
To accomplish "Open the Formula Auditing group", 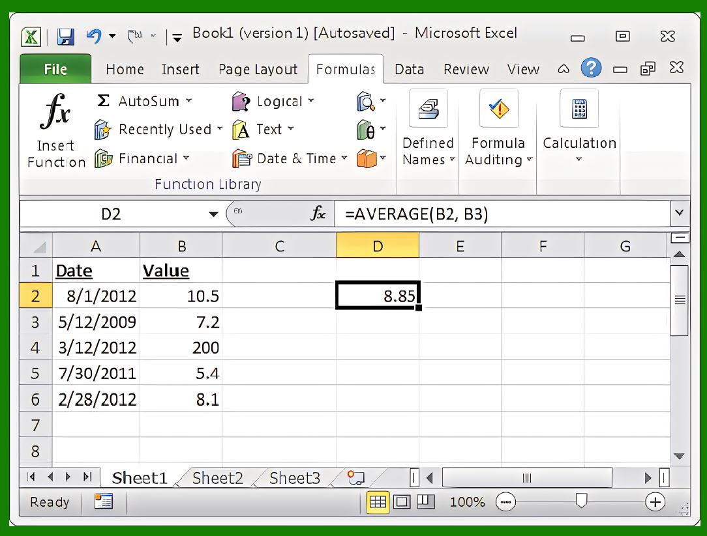I will pyautogui.click(x=499, y=128).
